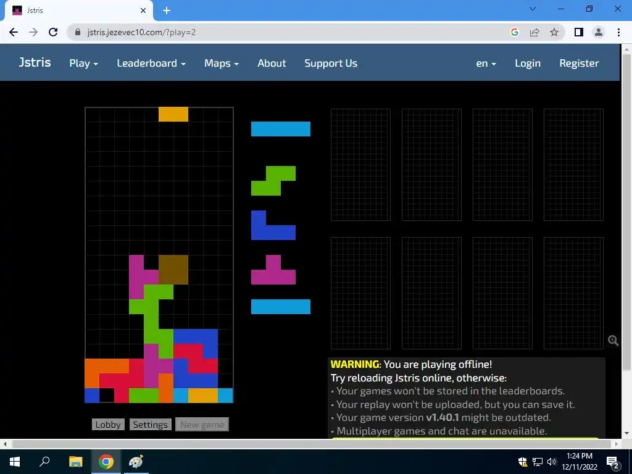Close the Jstris tab
The width and height of the screenshot is (632, 474).
point(143,10)
